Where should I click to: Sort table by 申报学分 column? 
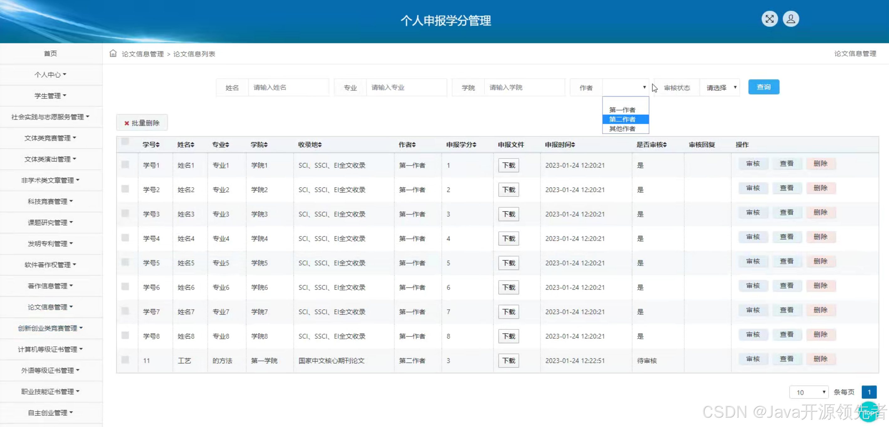click(x=461, y=145)
